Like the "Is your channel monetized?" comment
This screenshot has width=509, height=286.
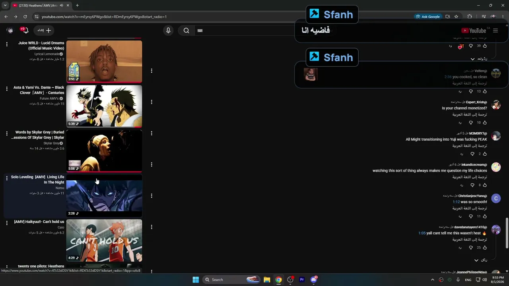click(485, 123)
